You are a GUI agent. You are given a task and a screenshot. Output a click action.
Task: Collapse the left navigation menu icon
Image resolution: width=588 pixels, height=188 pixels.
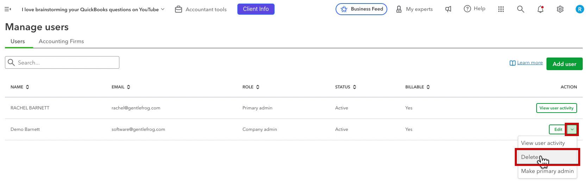click(x=8, y=9)
